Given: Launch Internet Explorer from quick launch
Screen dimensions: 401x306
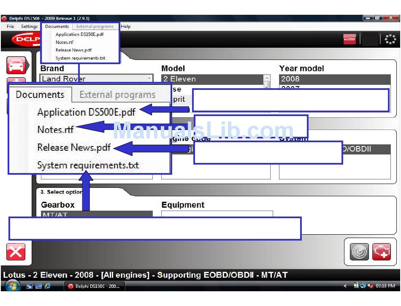Looking at the screenshot, I should [x=48, y=286].
